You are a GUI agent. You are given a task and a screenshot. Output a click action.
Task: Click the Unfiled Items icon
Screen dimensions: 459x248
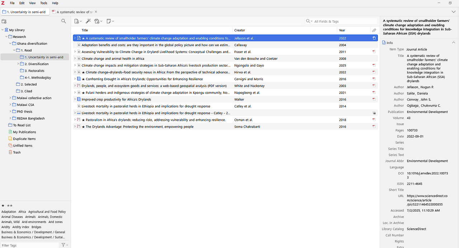[10, 145]
